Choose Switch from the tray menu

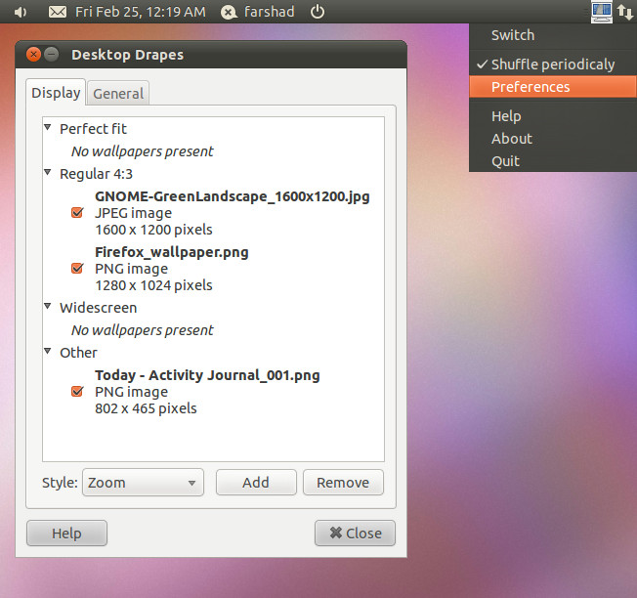[553, 35]
